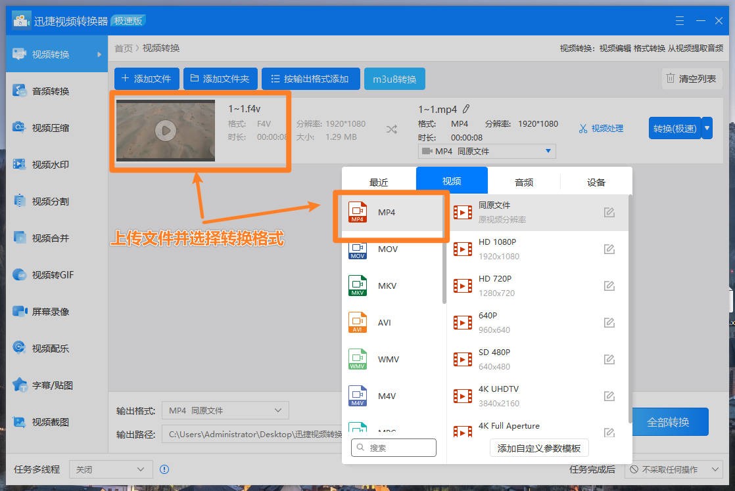Click the 全部转换 convert all button

pyautogui.click(x=670, y=422)
